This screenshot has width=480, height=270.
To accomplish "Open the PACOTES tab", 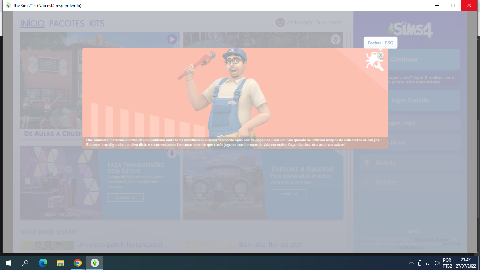I will pos(67,24).
